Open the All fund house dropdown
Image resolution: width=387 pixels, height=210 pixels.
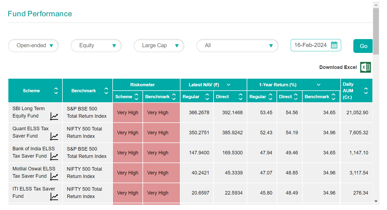click(237, 46)
